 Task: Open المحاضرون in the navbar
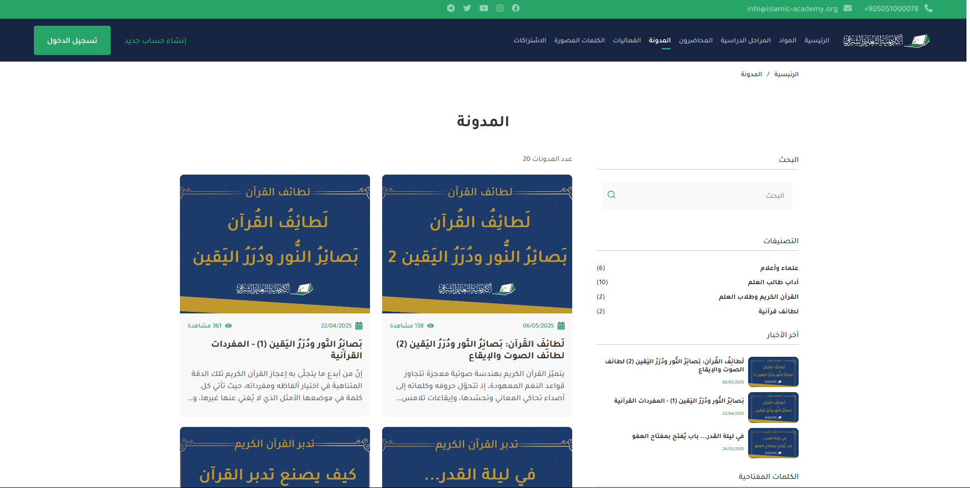696,40
